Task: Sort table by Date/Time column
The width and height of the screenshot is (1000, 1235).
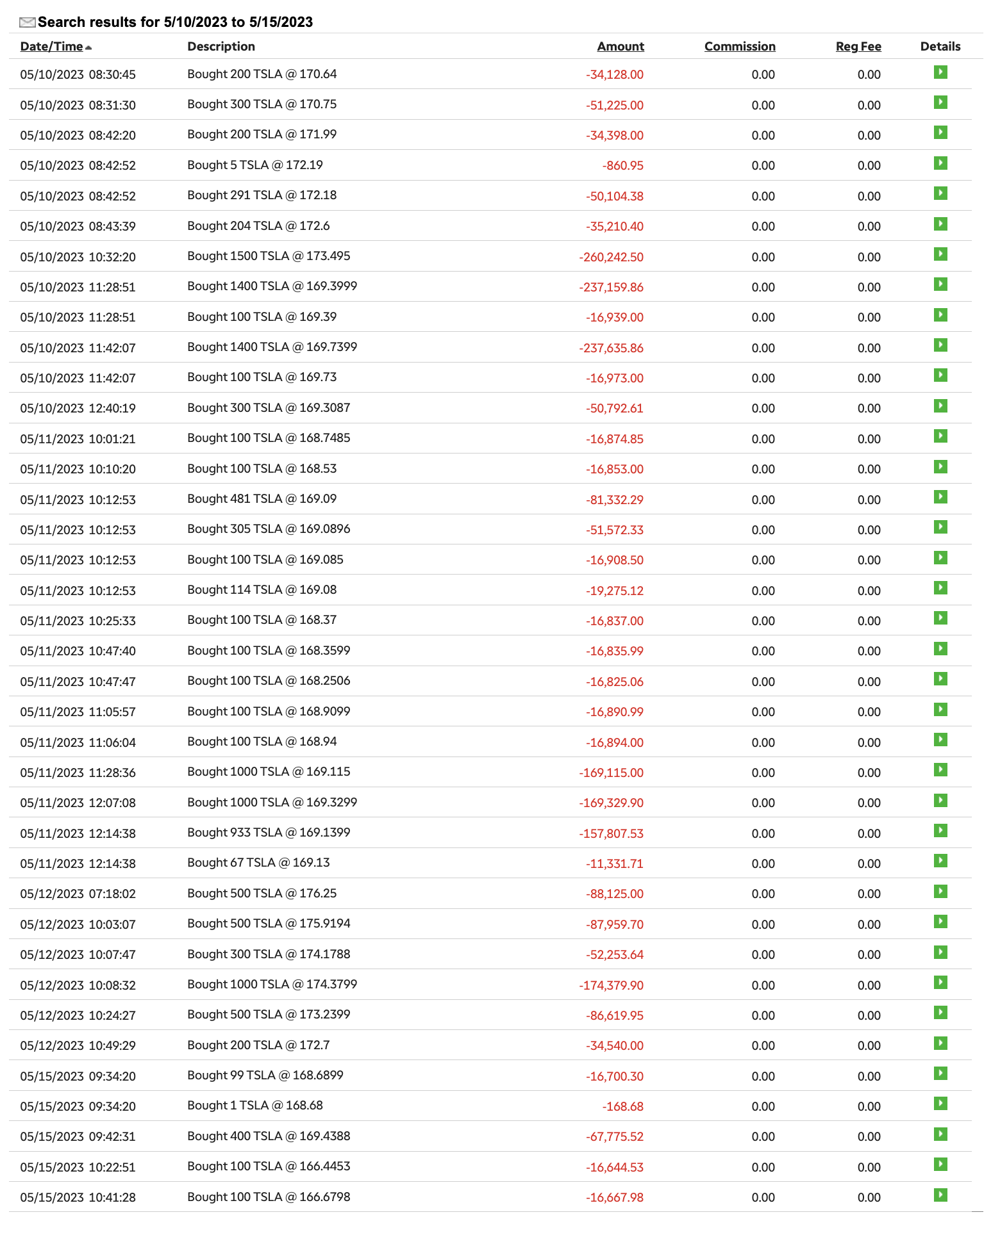Action: pyautogui.click(x=51, y=46)
